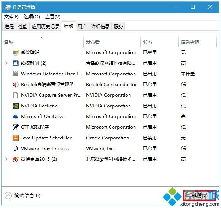Expand the 软媒时间 (2) group

coord(6,63)
